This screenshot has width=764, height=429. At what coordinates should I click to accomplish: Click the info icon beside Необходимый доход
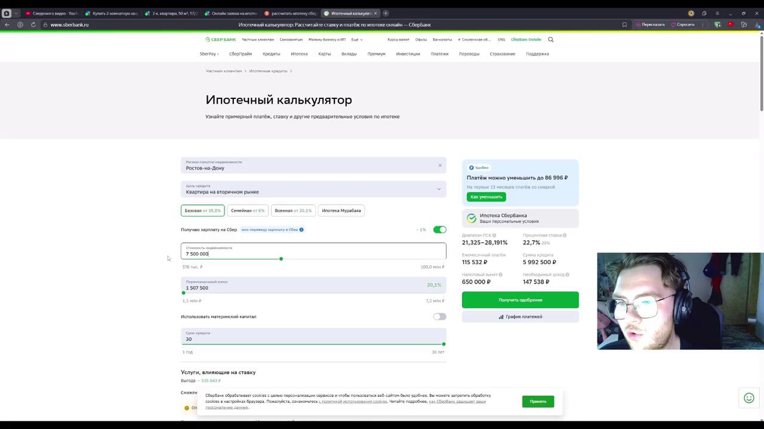pyautogui.click(x=567, y=275)
